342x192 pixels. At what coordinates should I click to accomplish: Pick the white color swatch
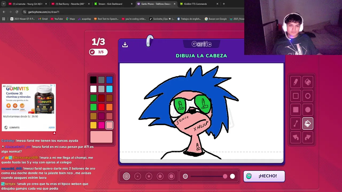pos(93,89)
